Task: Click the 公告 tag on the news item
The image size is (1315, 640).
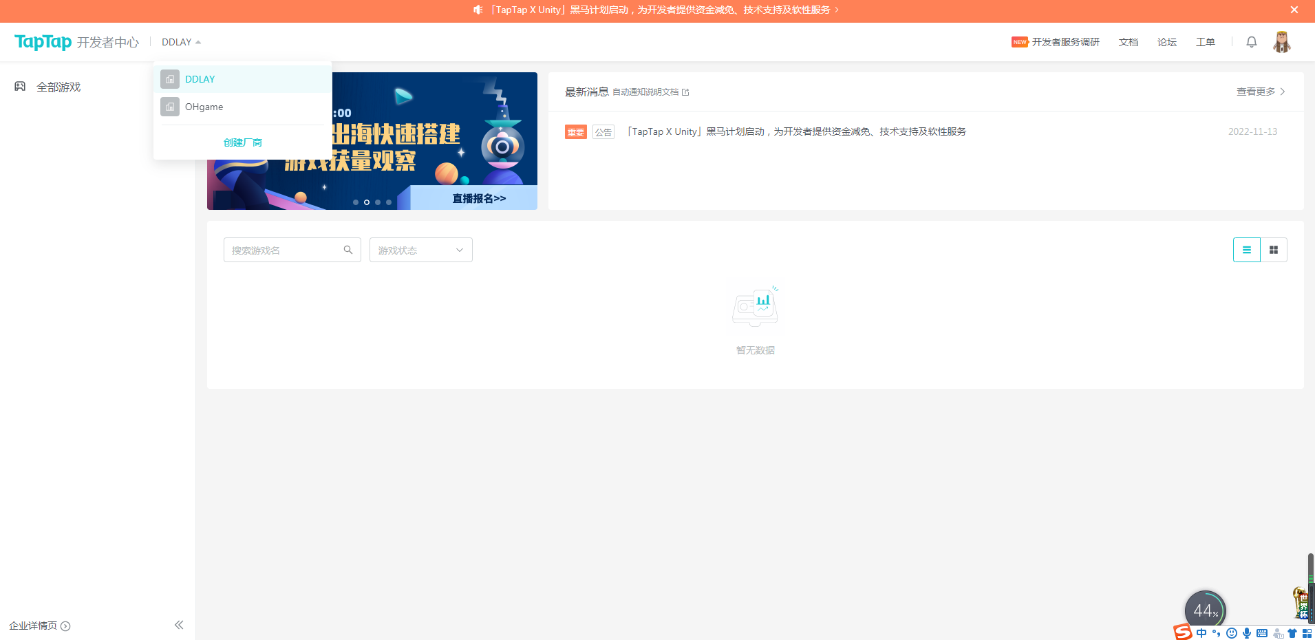Action: (x=603, y=132)
